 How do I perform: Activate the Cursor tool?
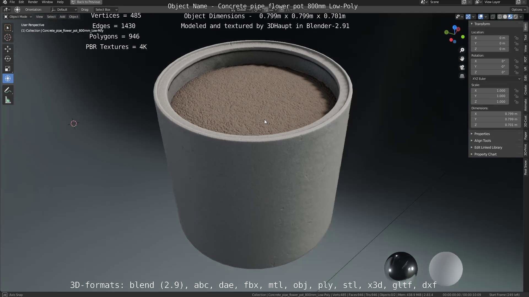coord(8,37)
